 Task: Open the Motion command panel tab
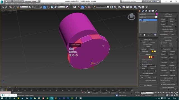point(149,11)
